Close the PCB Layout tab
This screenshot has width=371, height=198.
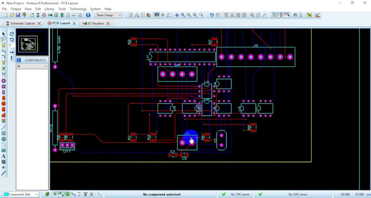(x=74, y=23)
